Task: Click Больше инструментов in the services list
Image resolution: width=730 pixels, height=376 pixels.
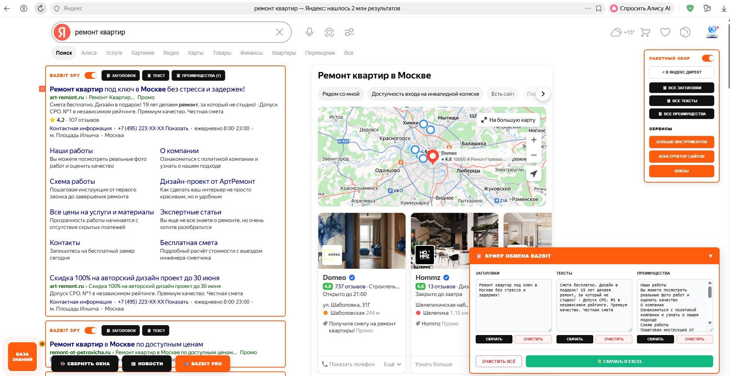Action: click(682, 142)
